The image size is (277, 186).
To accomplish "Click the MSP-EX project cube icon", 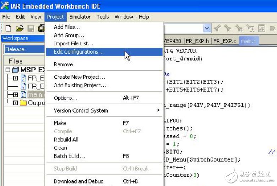I will [16, 70].
